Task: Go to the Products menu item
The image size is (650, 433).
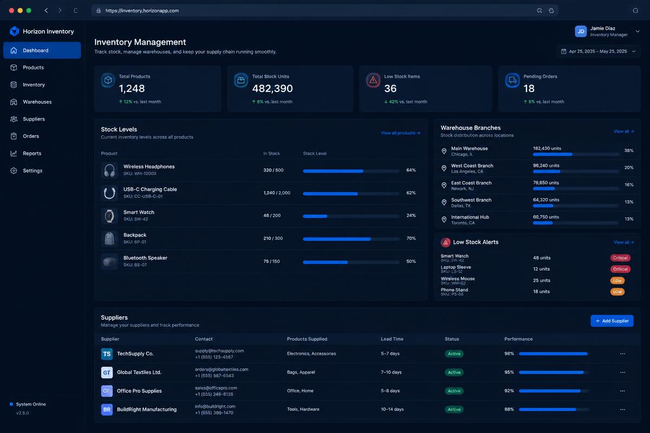Action: click(x=42, y=68)
